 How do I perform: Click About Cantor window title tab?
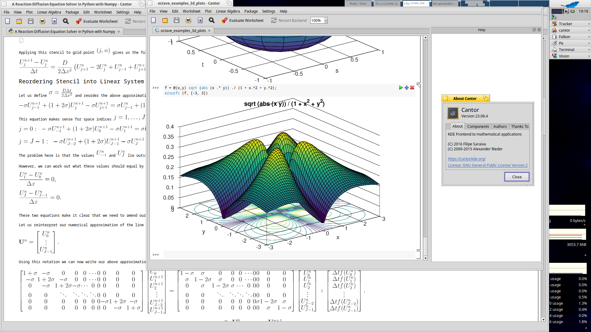click(465, 98)
